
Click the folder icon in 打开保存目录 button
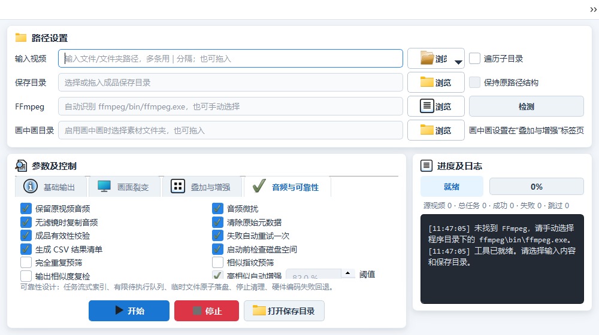coord(259,310)
